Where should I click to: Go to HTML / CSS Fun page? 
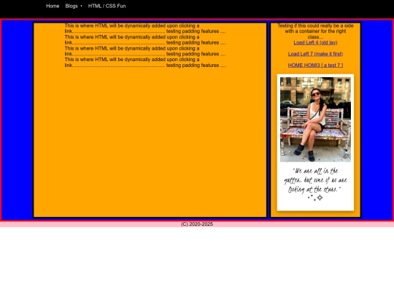107,6
